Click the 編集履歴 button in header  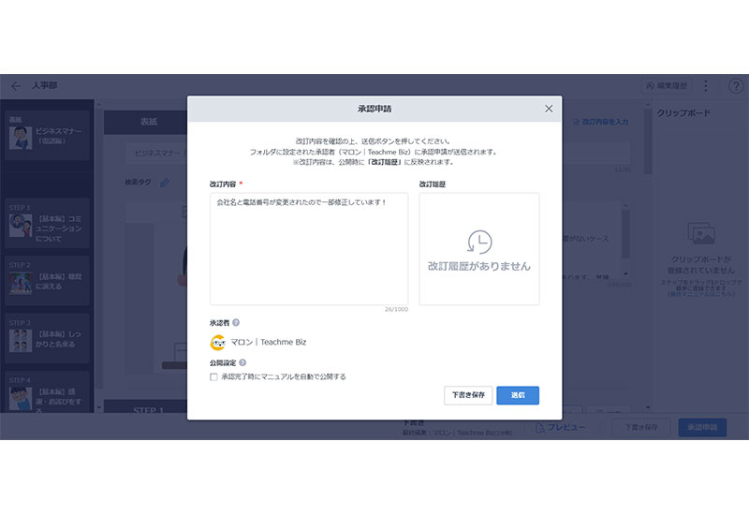click(667, 85)
